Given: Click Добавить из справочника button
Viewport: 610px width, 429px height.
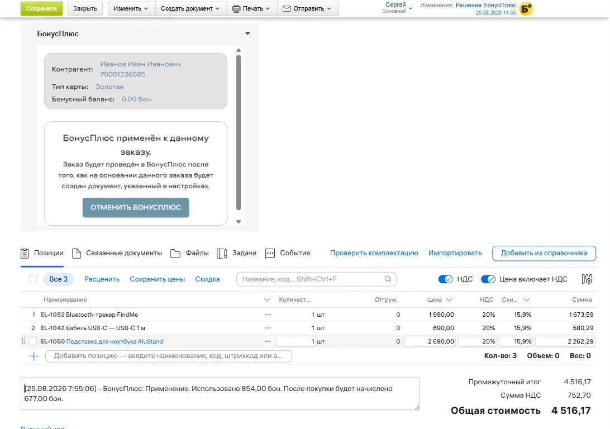Looking at the screenshot, I should point(544,253).
